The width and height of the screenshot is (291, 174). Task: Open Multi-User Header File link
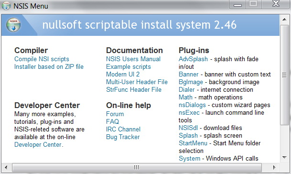click(x=137, y=82)
